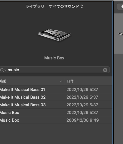Screen dimensions: 123x144
Task: Click the Music Box instrument thumbnail image
Action: (54, 35)
